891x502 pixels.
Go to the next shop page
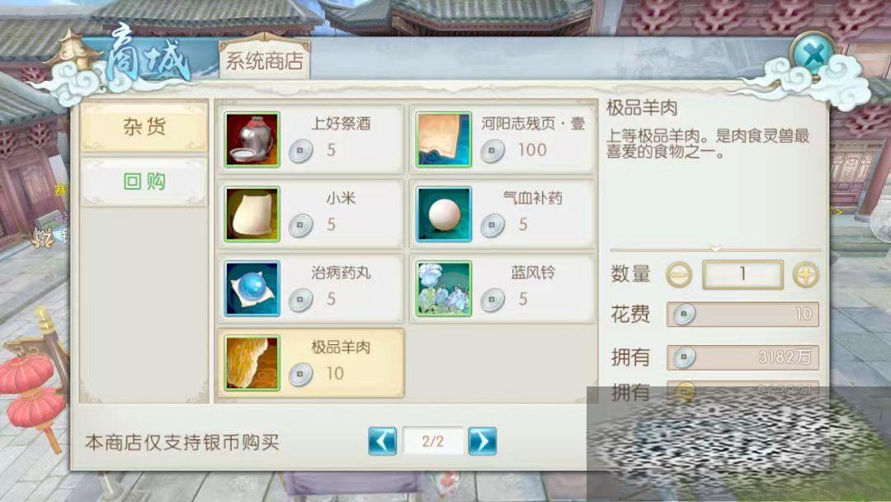tap(483, 441)
